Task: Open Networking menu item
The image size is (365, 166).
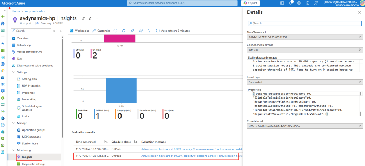Action: (x=29, y=99)
